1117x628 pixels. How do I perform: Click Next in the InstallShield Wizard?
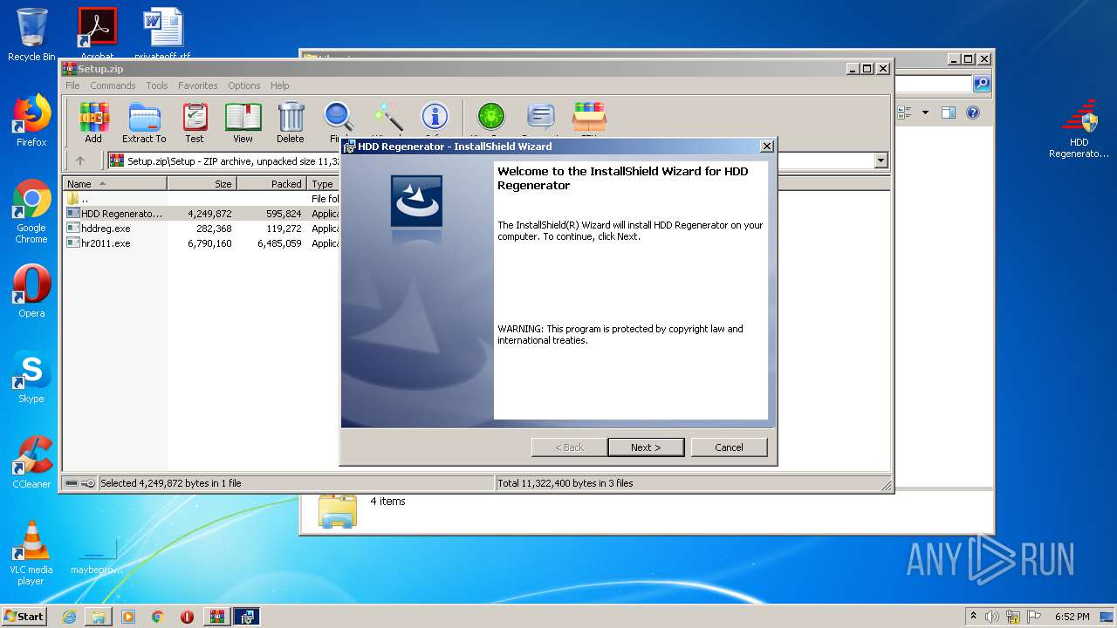pyautogui.click(x=646, y=447)
